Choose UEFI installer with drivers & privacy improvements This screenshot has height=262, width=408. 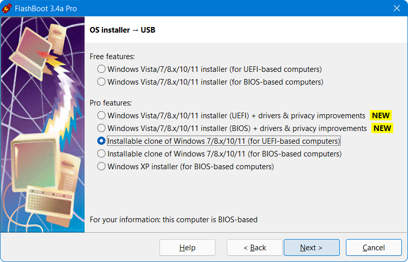pos(101,116)
